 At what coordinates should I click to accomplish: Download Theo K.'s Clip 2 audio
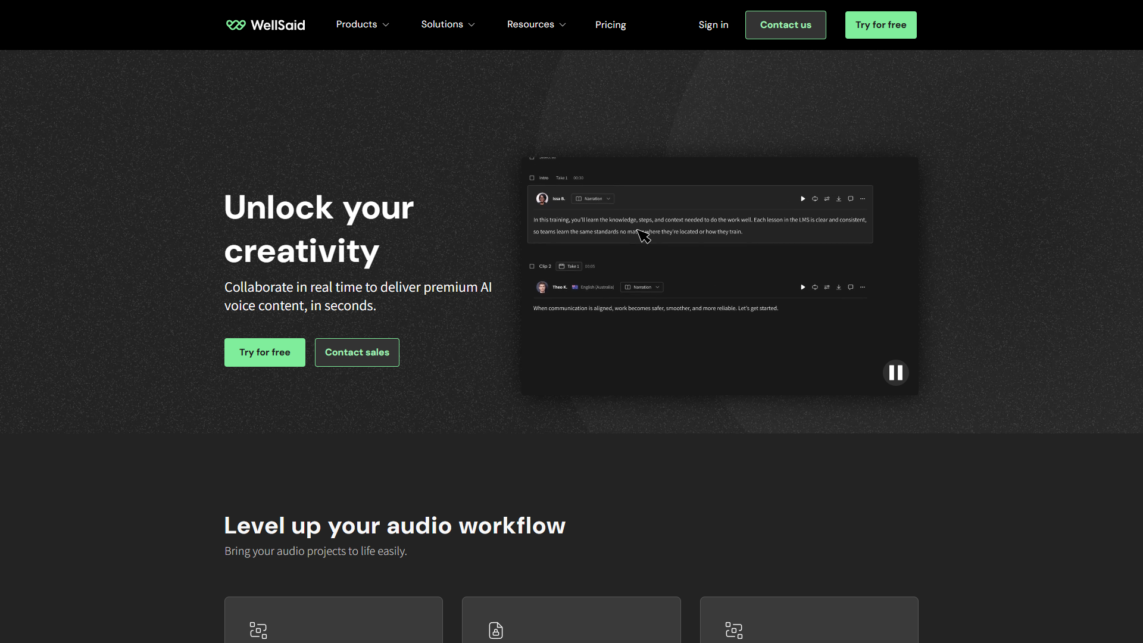point(839,287)
